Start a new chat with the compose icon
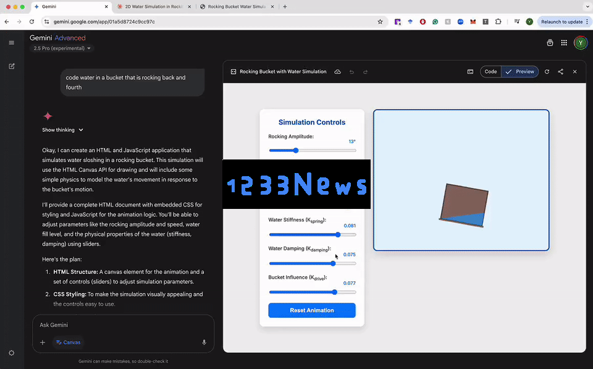The height and width of the screenshot is (369, 593). 12,66
